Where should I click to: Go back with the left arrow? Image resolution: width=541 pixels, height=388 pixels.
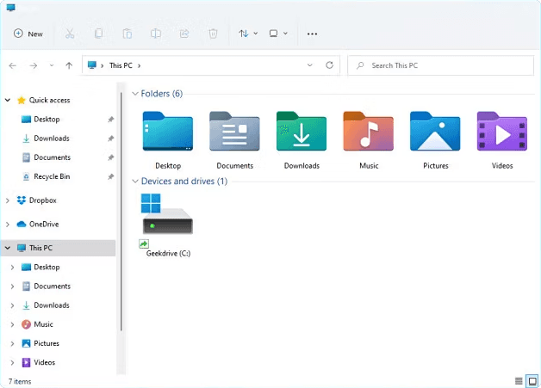pos(12,65)
